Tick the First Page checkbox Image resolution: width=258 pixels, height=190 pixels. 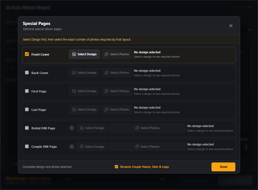[x=27, y=91]
